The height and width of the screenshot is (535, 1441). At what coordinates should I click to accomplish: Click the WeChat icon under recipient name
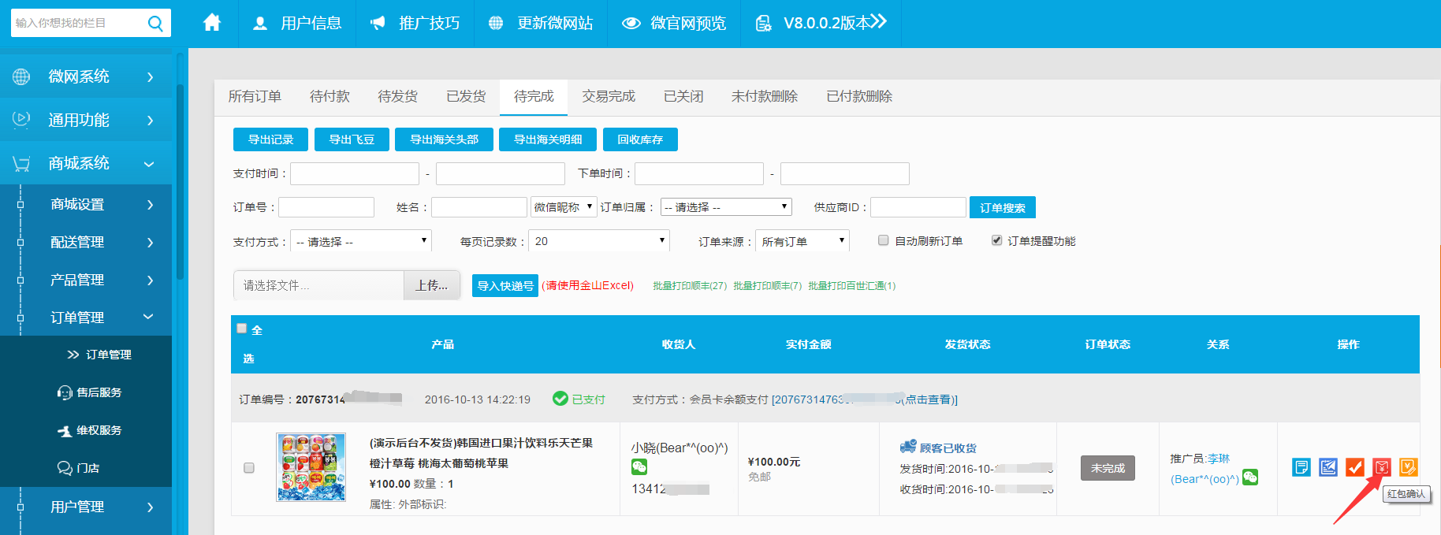coord(639,467)
